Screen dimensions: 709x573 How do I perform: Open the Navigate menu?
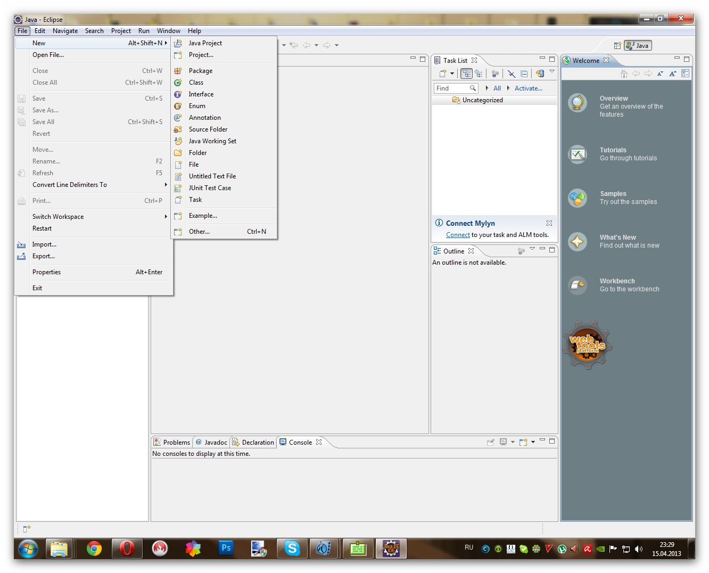click(x=65, y=31)
